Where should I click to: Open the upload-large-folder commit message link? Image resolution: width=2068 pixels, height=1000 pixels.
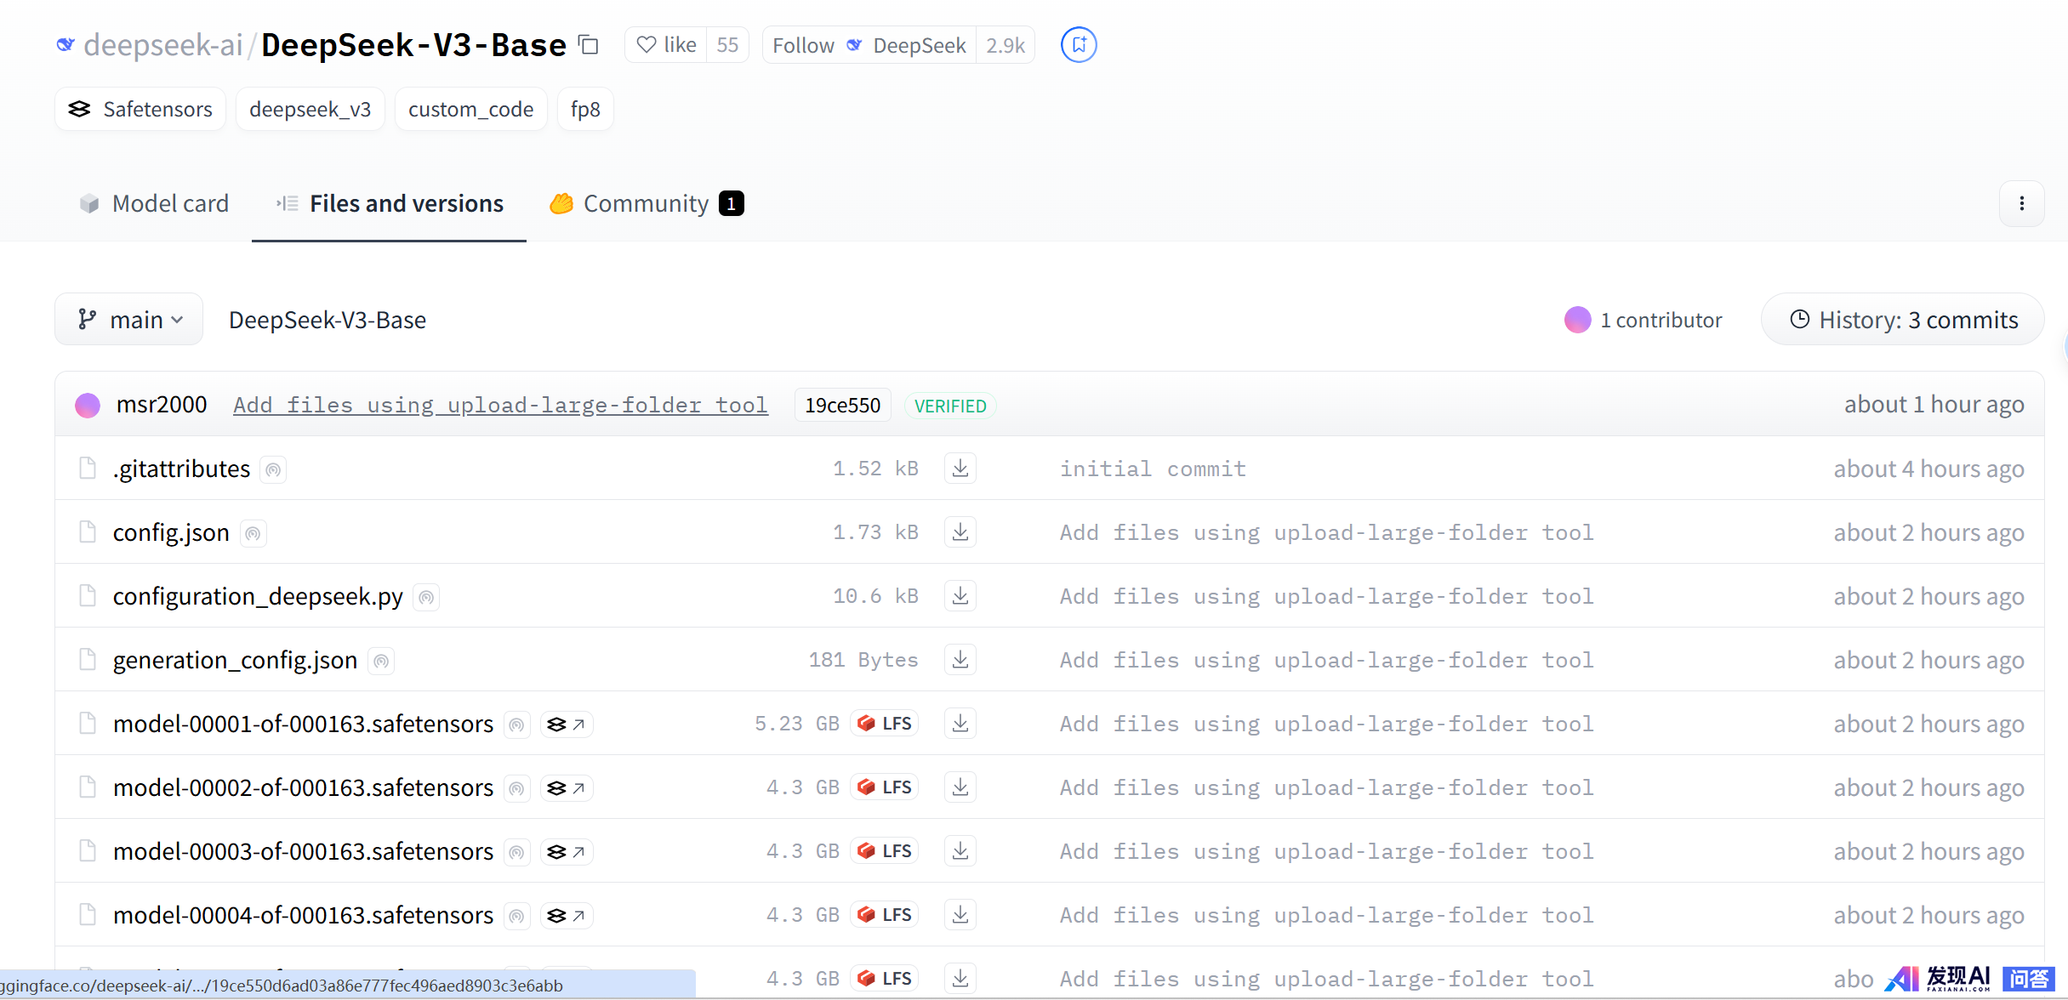coord(500,405)
